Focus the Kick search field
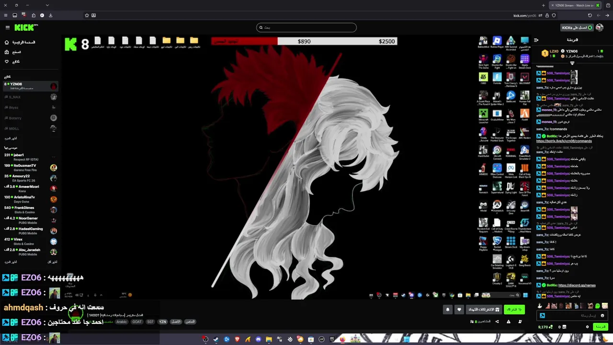The image size is (613, 345). pyautogui.click(x=306, y=27)
